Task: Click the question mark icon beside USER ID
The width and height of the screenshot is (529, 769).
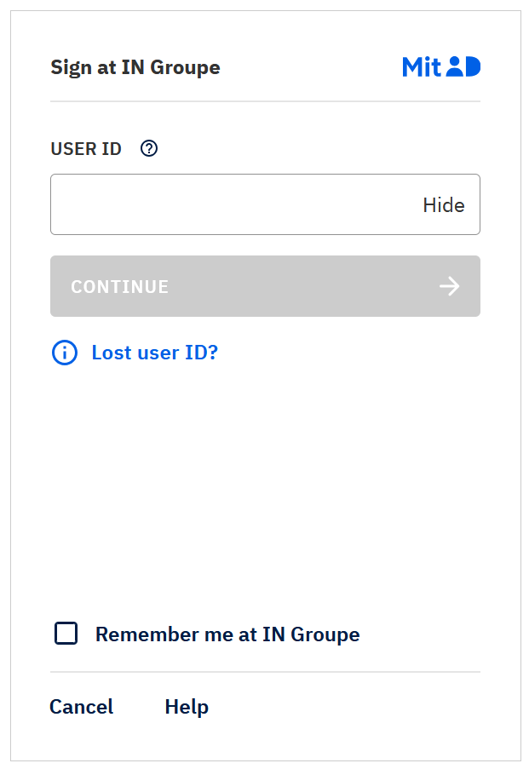Action: pyautogui.click(x=149, y=149)
